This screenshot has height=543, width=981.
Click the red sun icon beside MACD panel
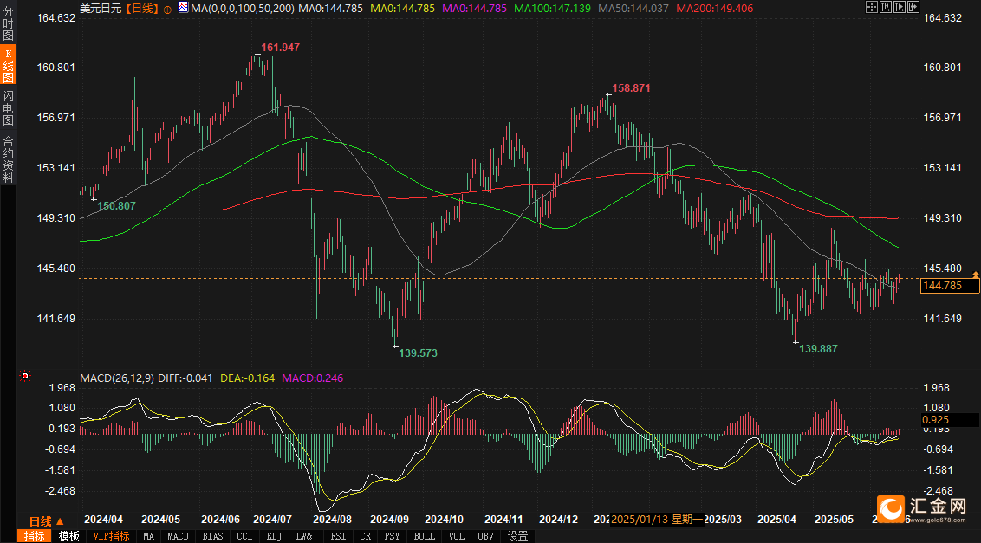(x=25, y=375)
